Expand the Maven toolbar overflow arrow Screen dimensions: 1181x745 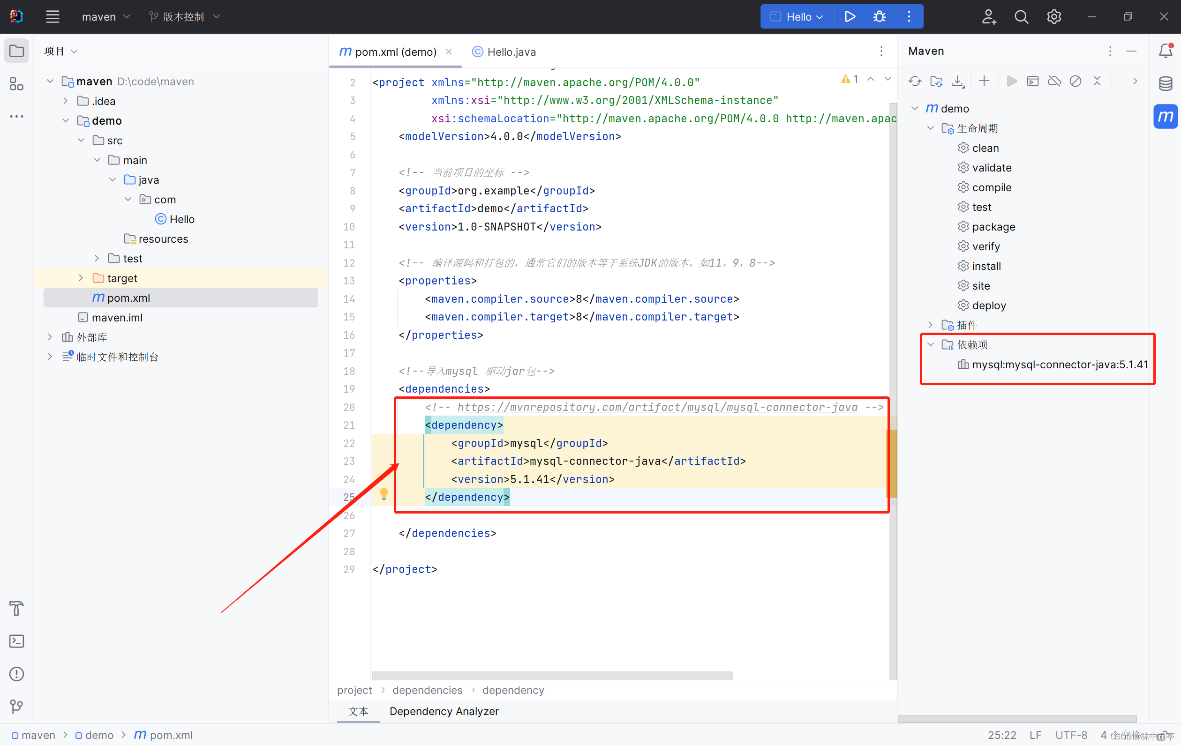click(1135, 81)
